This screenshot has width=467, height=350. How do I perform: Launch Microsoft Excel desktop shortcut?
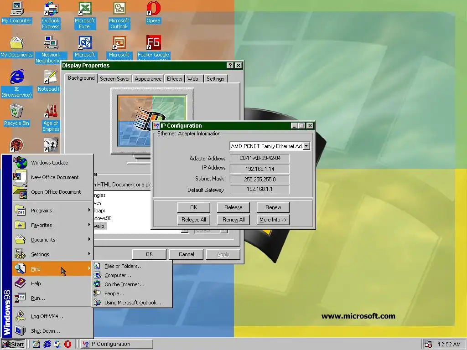(x=85, y=15)
